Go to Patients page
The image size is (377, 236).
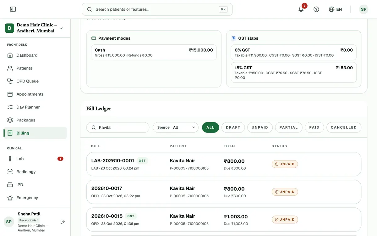pos(35,68)
